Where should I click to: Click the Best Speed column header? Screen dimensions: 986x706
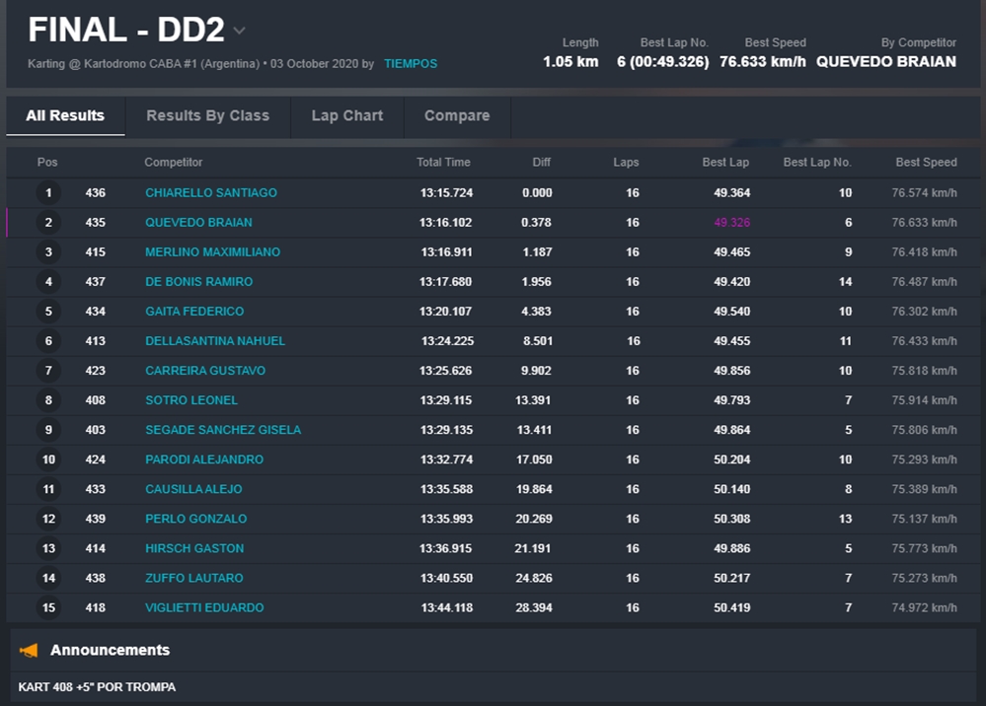point(926,162)
